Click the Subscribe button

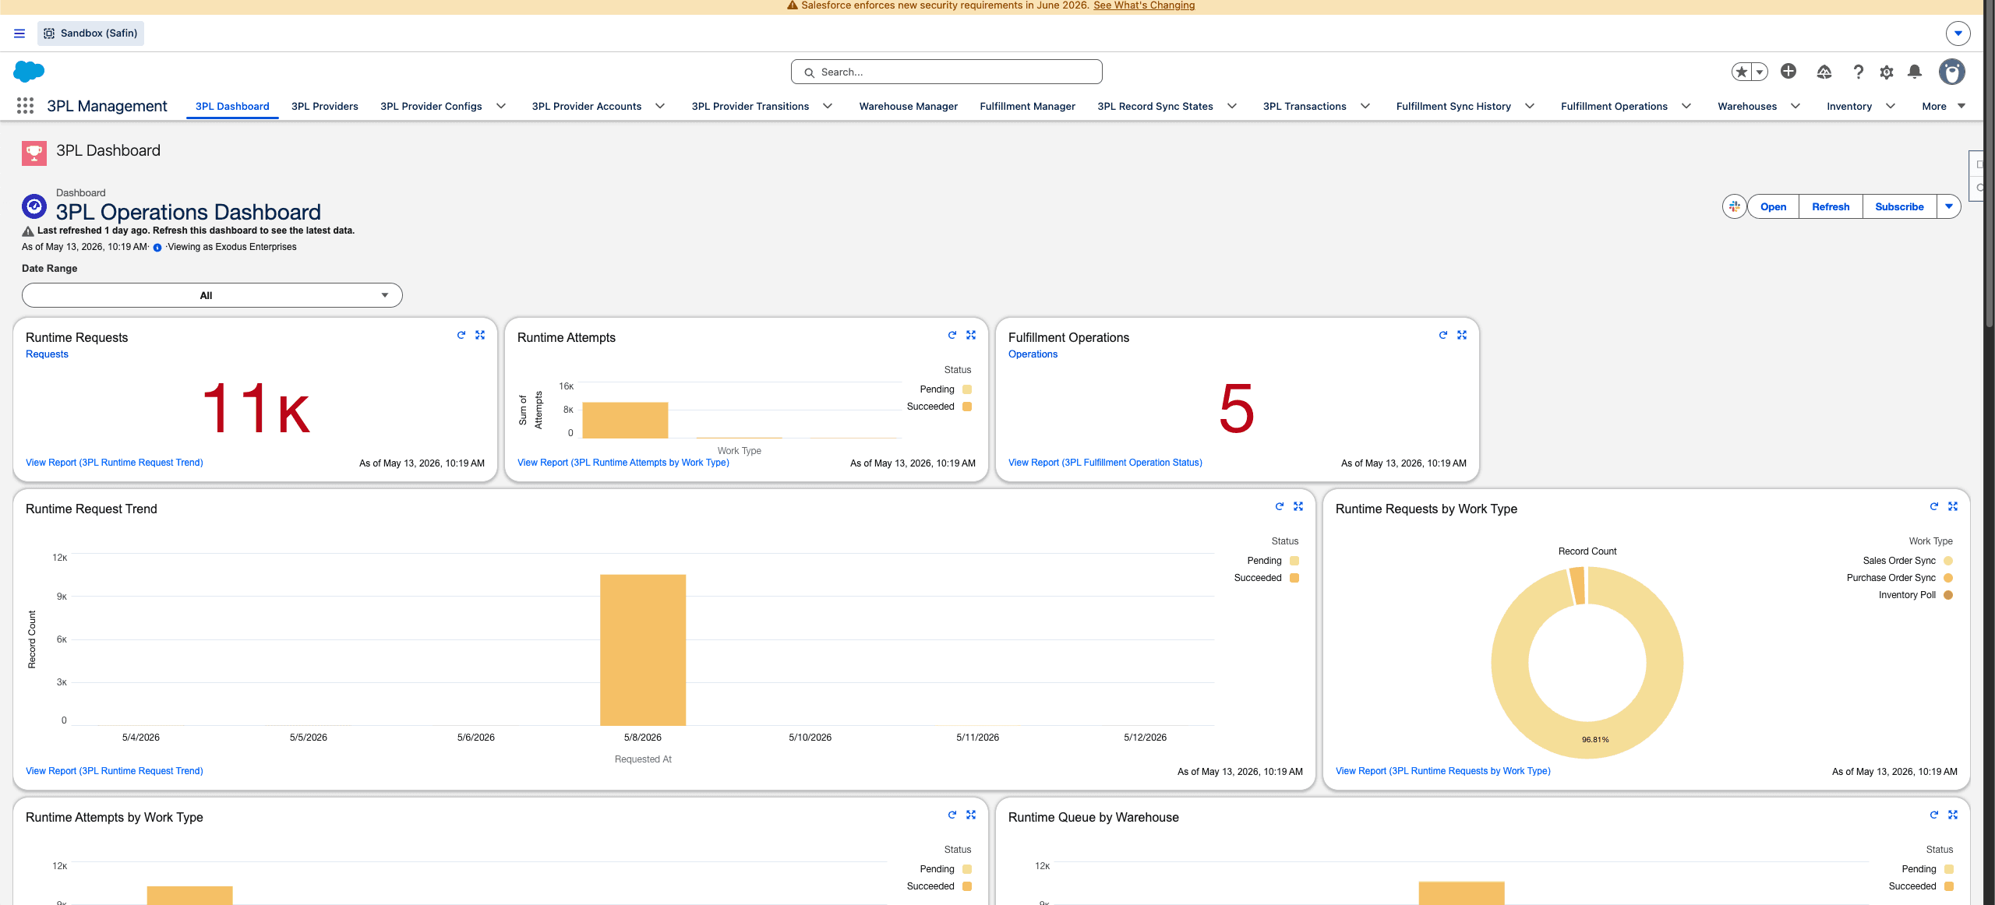coord(1899,206)
